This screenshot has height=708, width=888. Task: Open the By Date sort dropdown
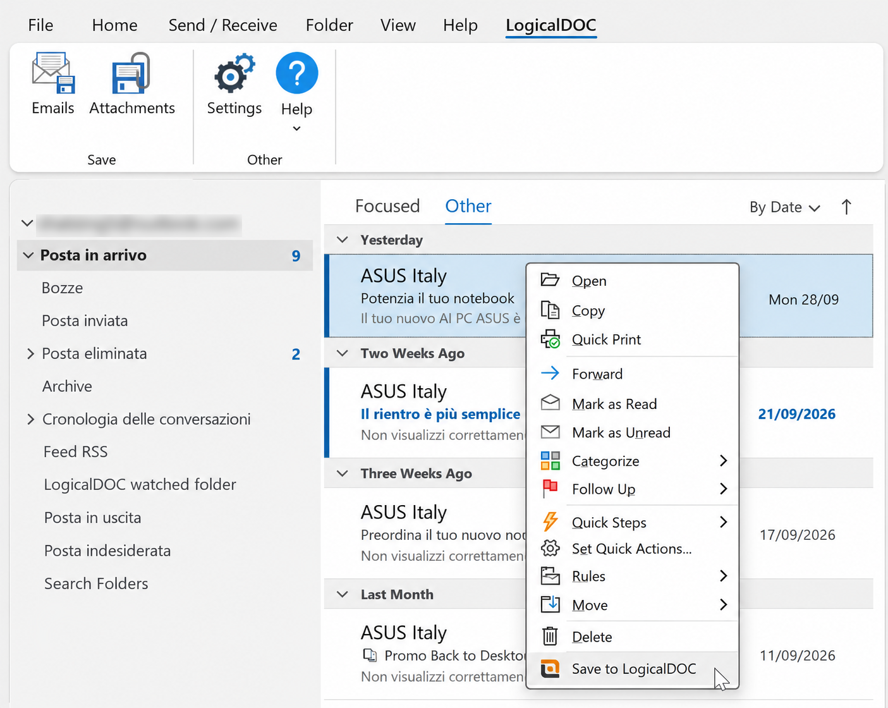[x=784, y=207]
